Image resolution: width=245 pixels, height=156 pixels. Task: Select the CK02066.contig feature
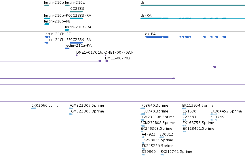(x=34, y=108)
